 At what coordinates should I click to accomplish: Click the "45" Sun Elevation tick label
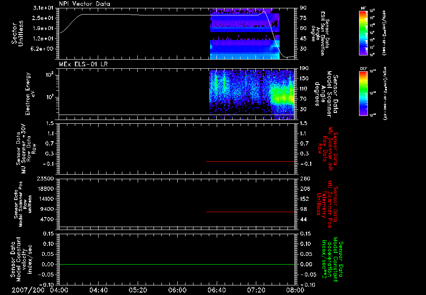point(303,39)
